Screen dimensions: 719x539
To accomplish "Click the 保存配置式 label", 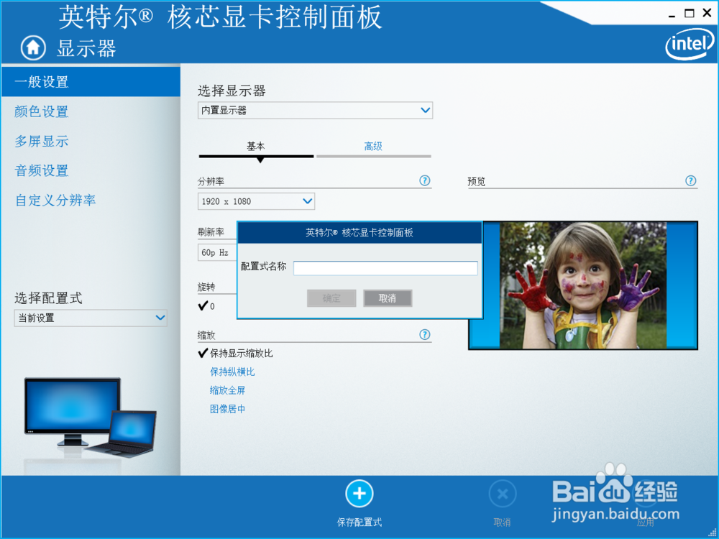I will click(x=359, y=522).
